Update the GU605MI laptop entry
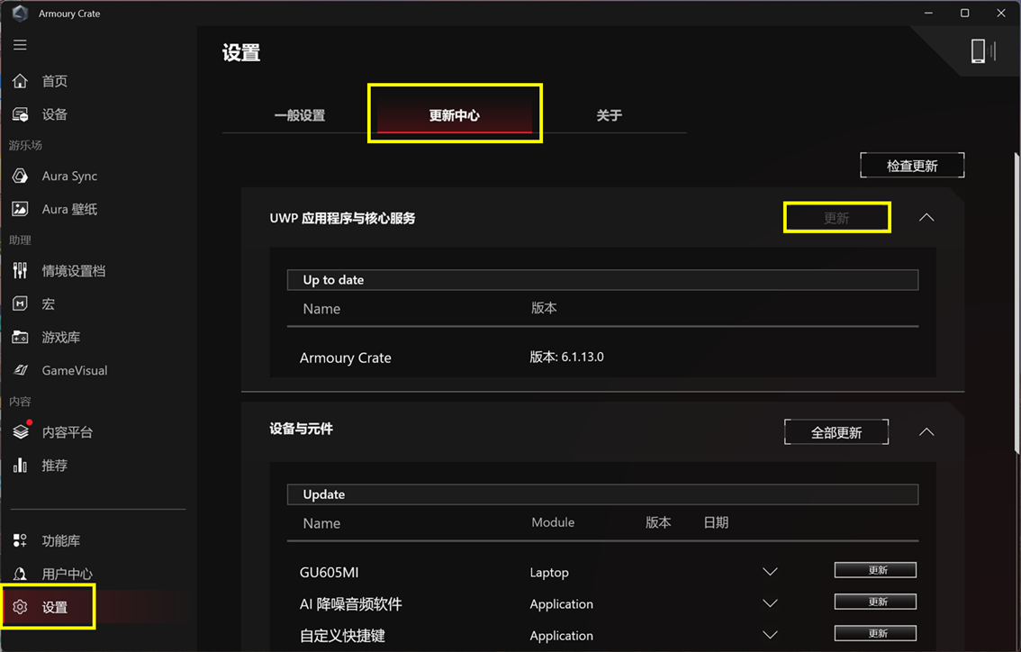Image resolution: width=1021 pixels, height=652 pixels. point(875,570)
